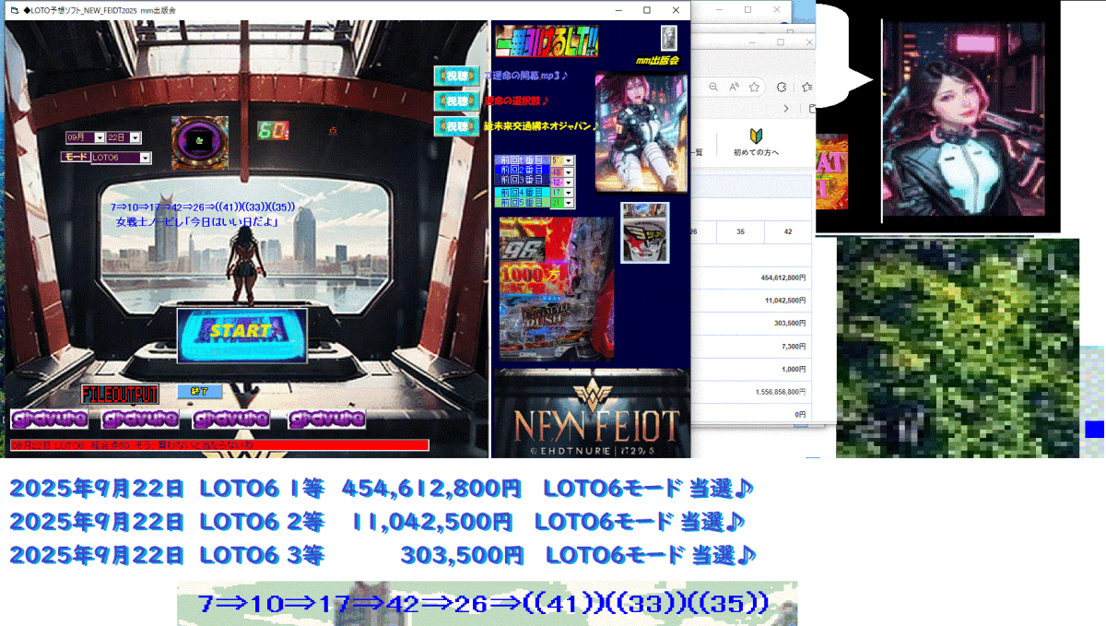Click the 454,612,800円 amount in browser

click(x=783, y=278)
